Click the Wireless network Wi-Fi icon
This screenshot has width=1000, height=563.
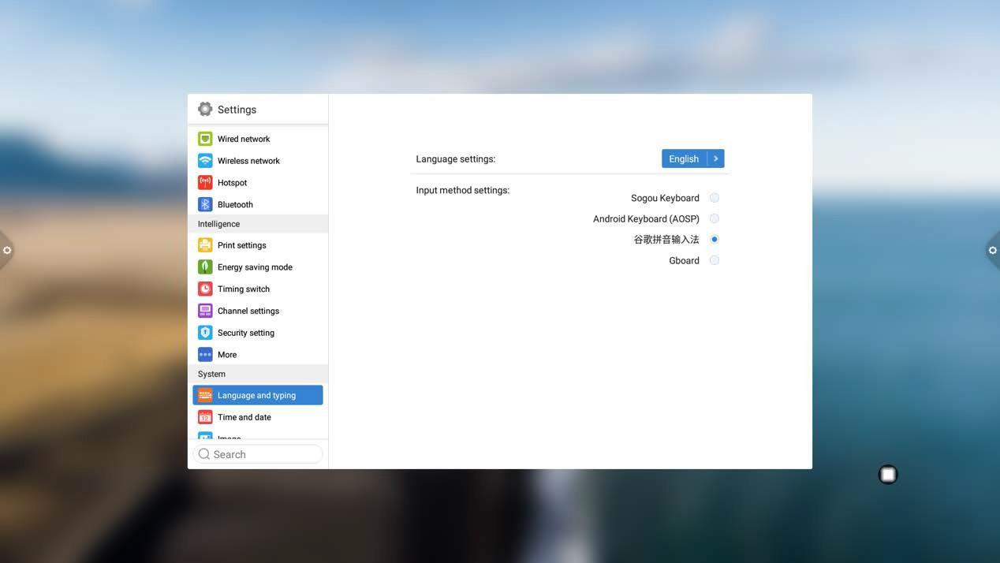tap(205, 161)
